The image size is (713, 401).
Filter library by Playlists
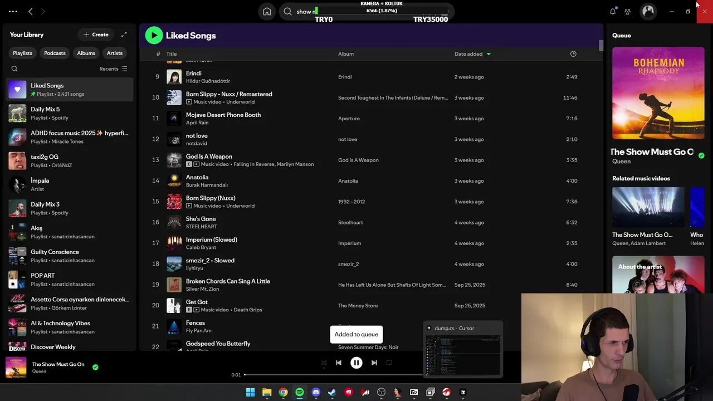point(23,53)
